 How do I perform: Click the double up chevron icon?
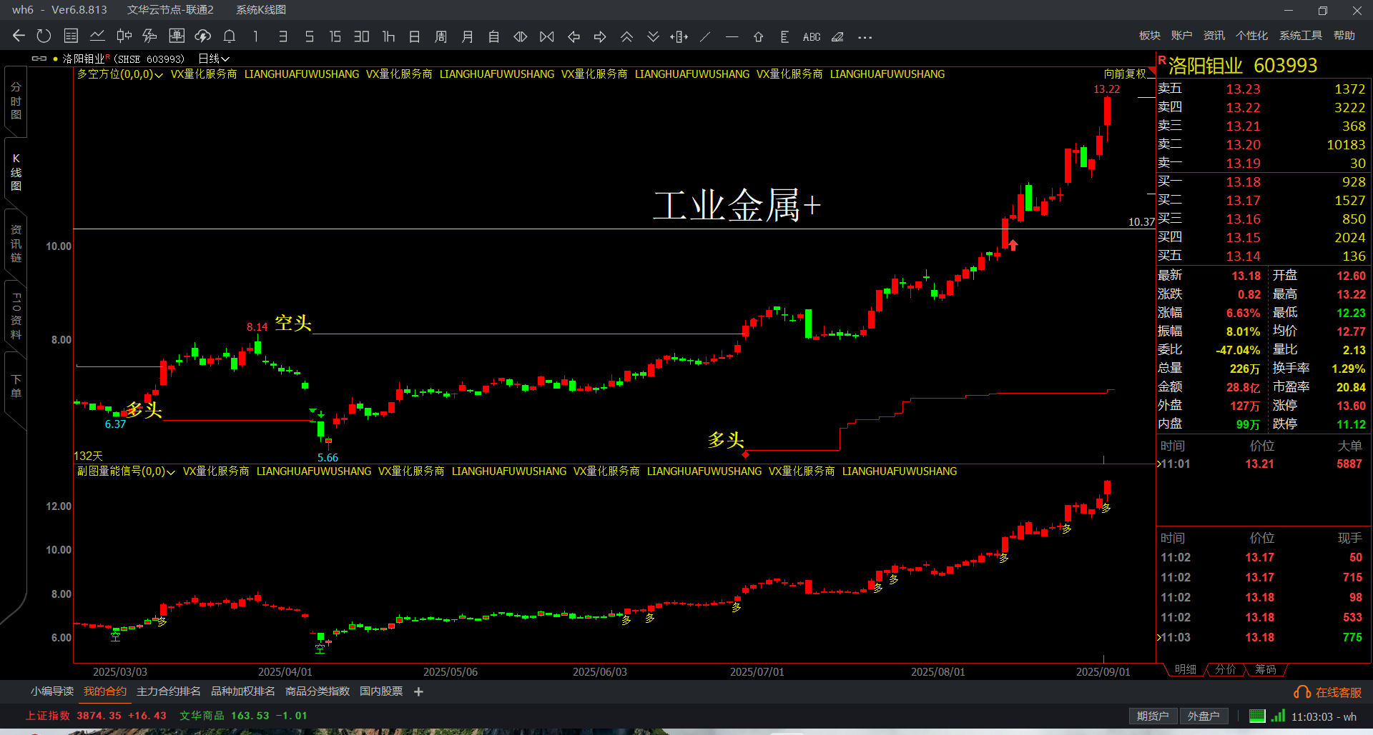click(626, 36)
